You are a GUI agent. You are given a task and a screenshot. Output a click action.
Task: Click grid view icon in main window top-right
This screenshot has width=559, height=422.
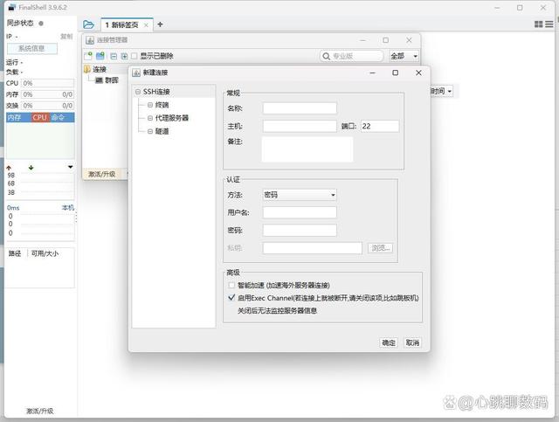click(538, 24)
